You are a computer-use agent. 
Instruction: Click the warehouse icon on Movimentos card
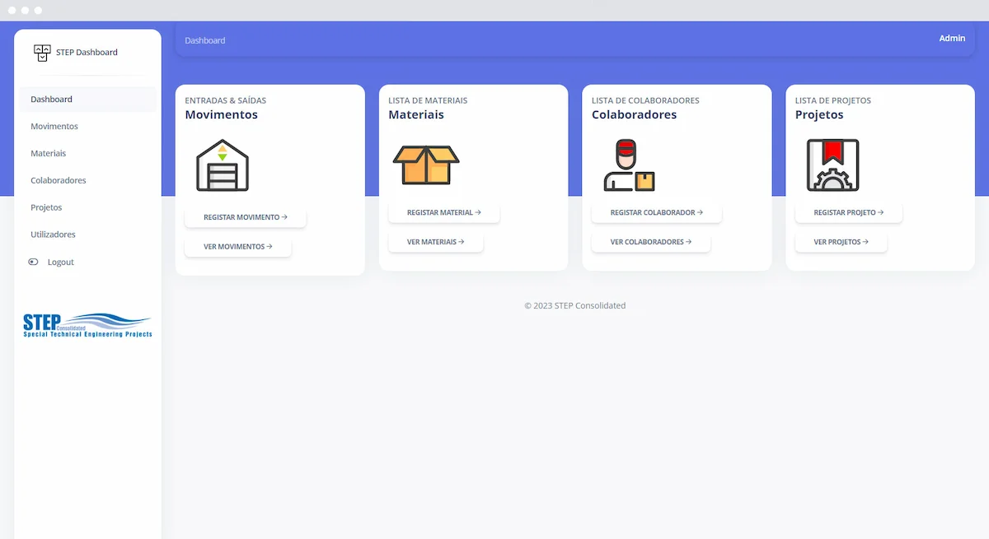(221, 164)
